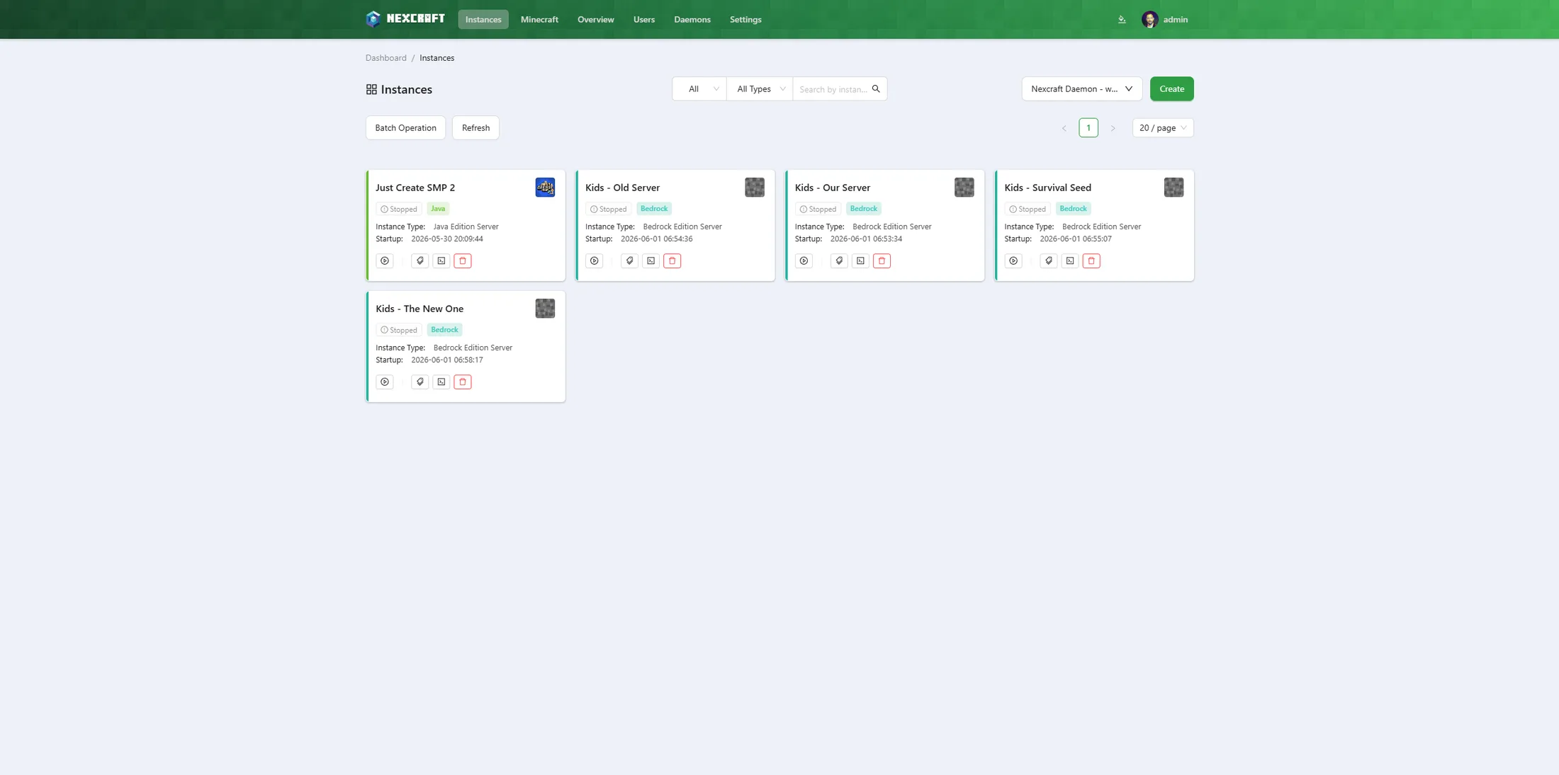
Task: Open the Settings nav tab
Action: [x=745, y=19]
